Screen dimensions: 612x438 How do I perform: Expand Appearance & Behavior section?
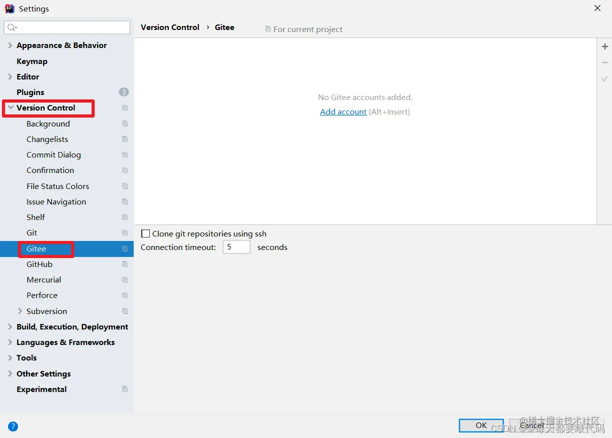10,45
